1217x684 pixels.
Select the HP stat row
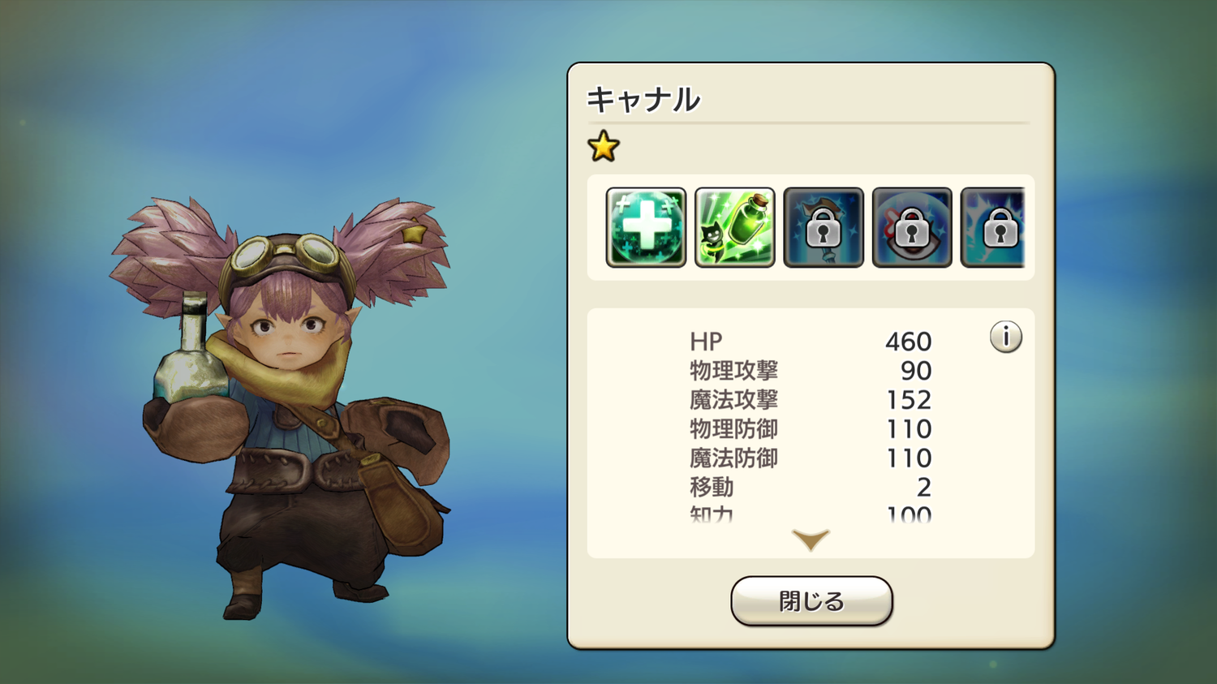(811, 342)
